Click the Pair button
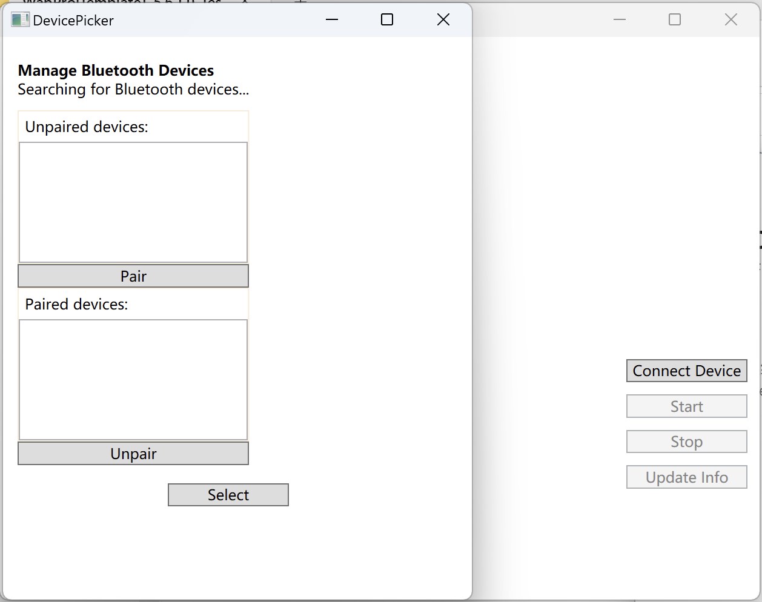Viewport: 762px width, 602px height. (133, 276)
